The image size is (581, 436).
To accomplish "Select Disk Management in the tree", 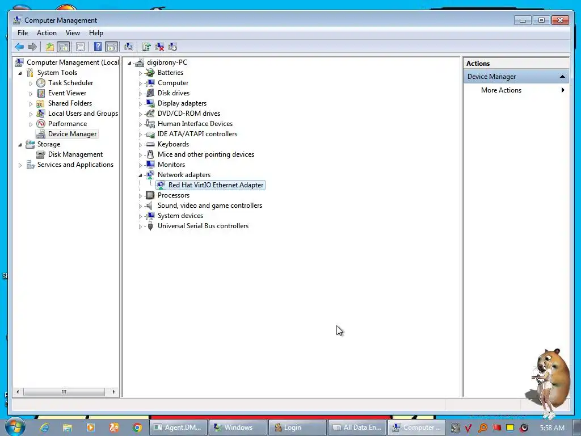I will (75, 154).
